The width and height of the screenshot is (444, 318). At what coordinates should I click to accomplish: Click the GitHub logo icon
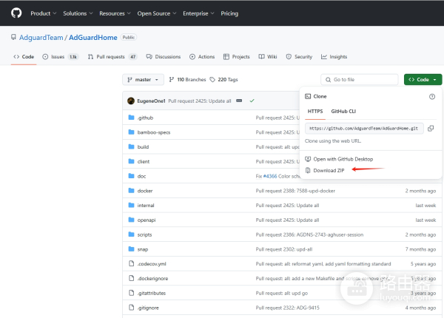coord(16,13)
